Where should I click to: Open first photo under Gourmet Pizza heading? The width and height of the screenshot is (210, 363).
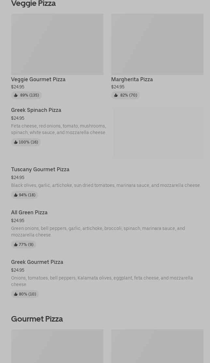(57, 346)
